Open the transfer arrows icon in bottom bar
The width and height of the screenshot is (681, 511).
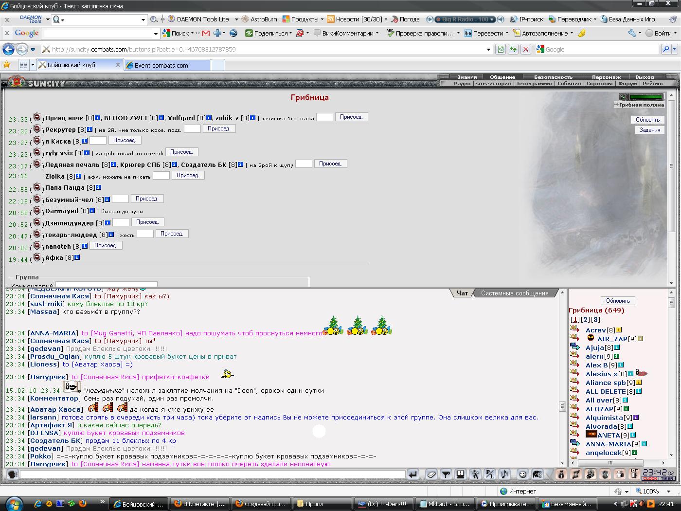pos(575,474)
